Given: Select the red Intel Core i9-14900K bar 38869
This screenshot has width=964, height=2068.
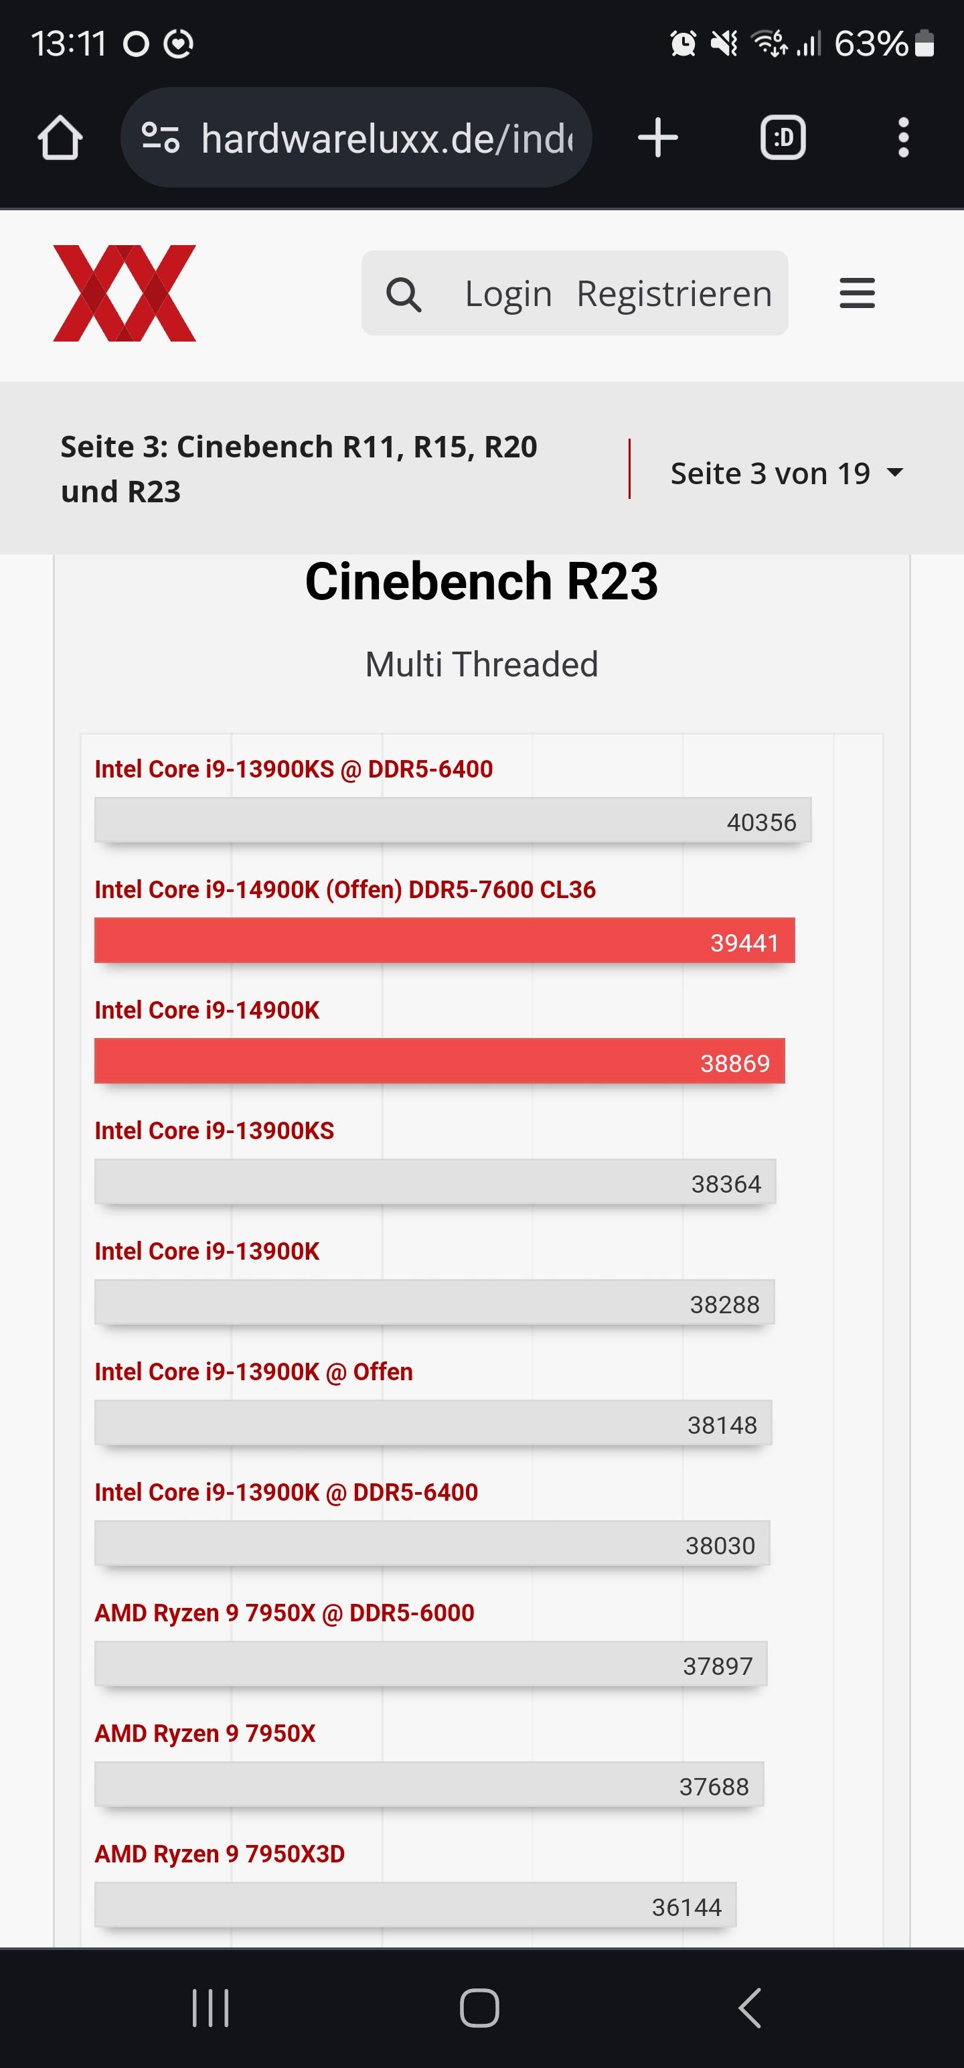Looking at the screenshot, I should tap(439, 1061).
